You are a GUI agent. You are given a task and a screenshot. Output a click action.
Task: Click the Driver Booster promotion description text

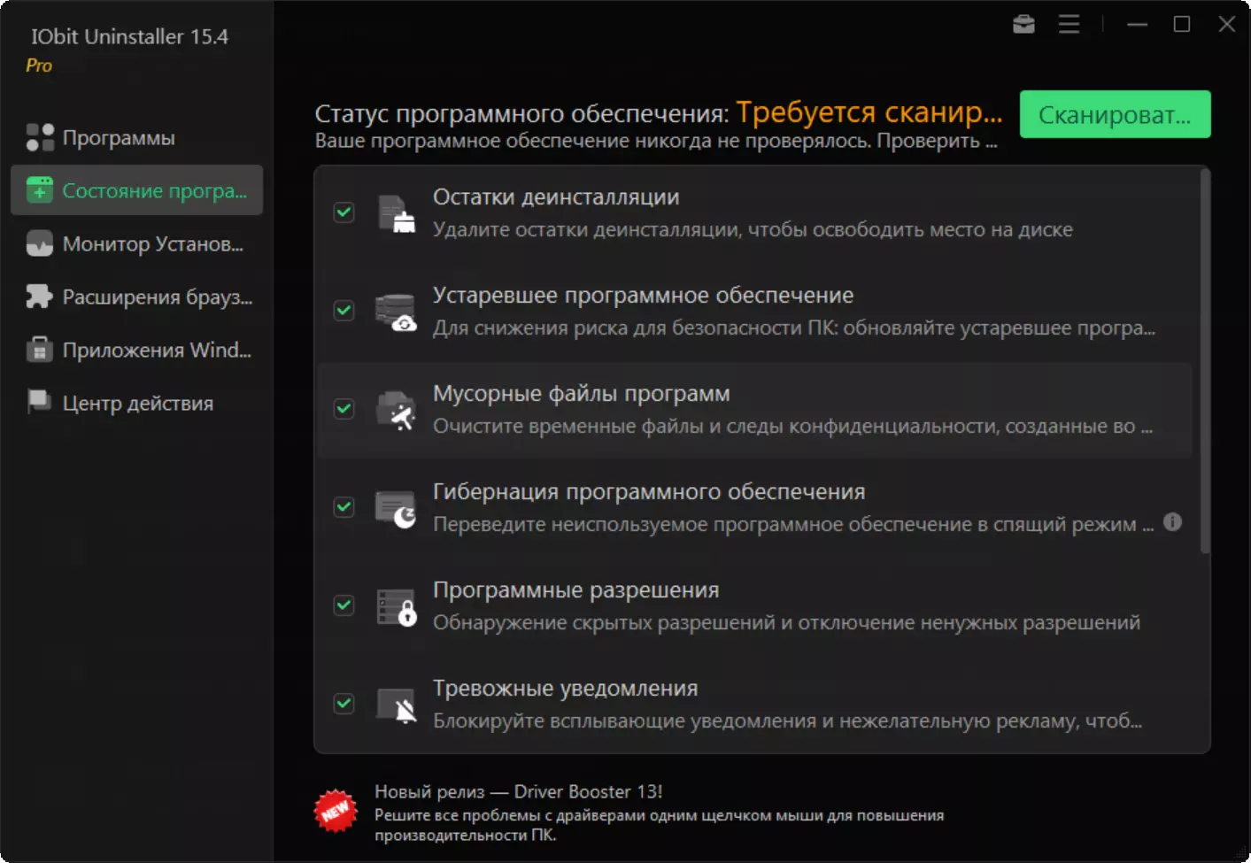coord(659,825)
